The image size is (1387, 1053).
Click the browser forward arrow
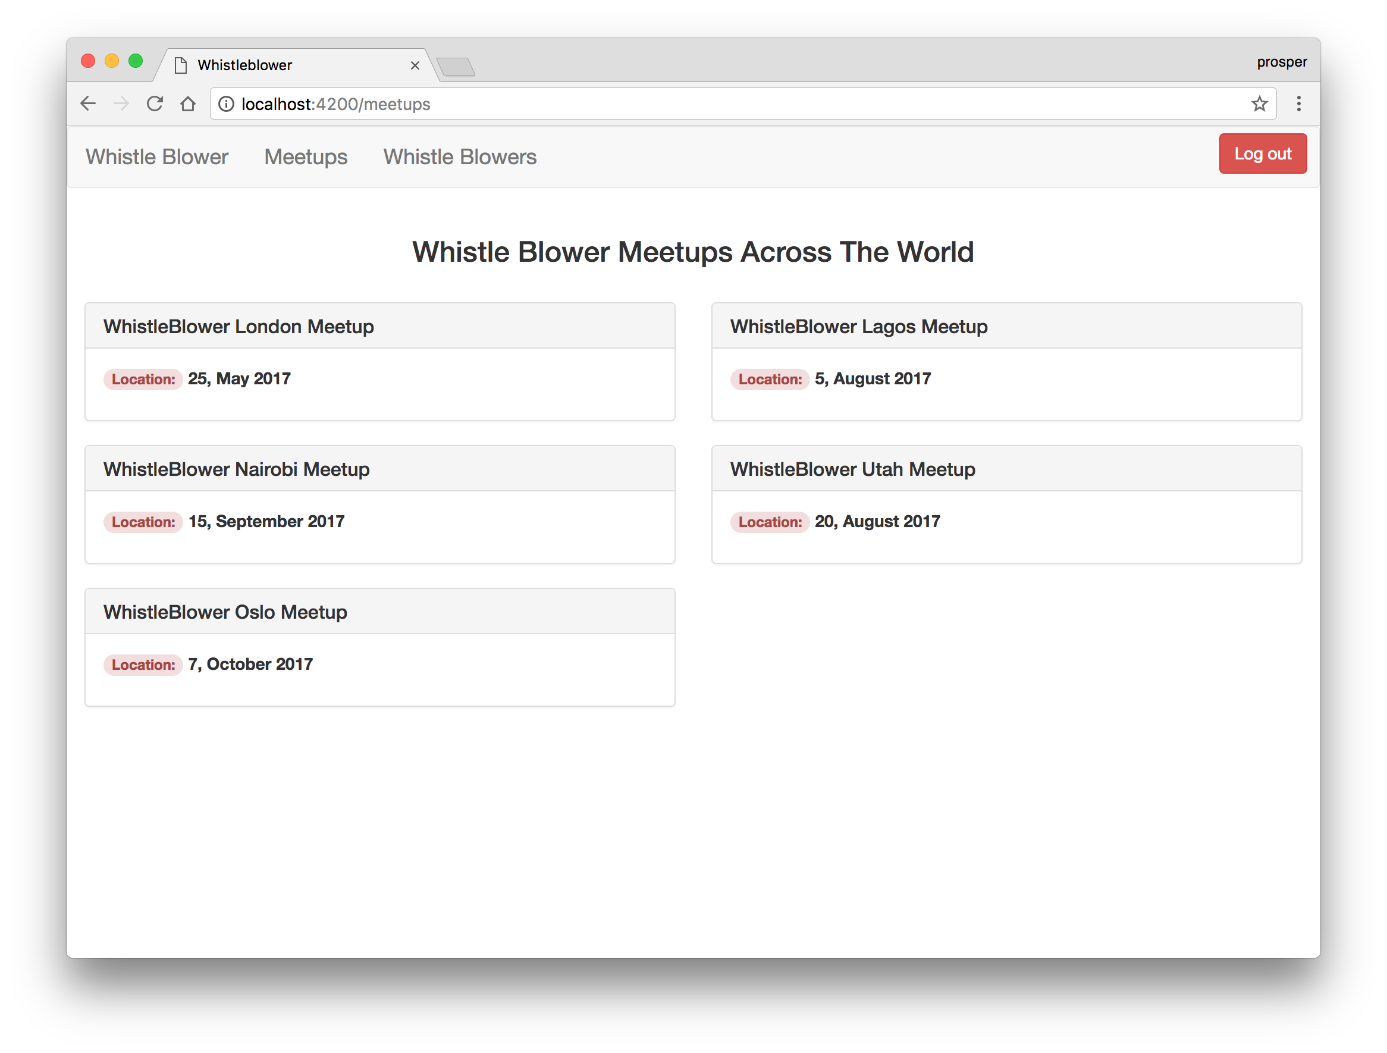122,104
